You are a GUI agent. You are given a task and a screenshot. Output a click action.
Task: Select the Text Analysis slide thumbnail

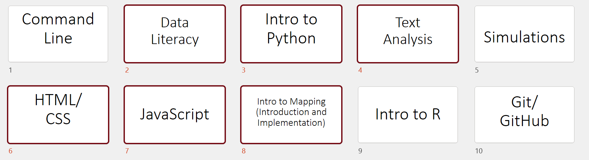point(408,34)
